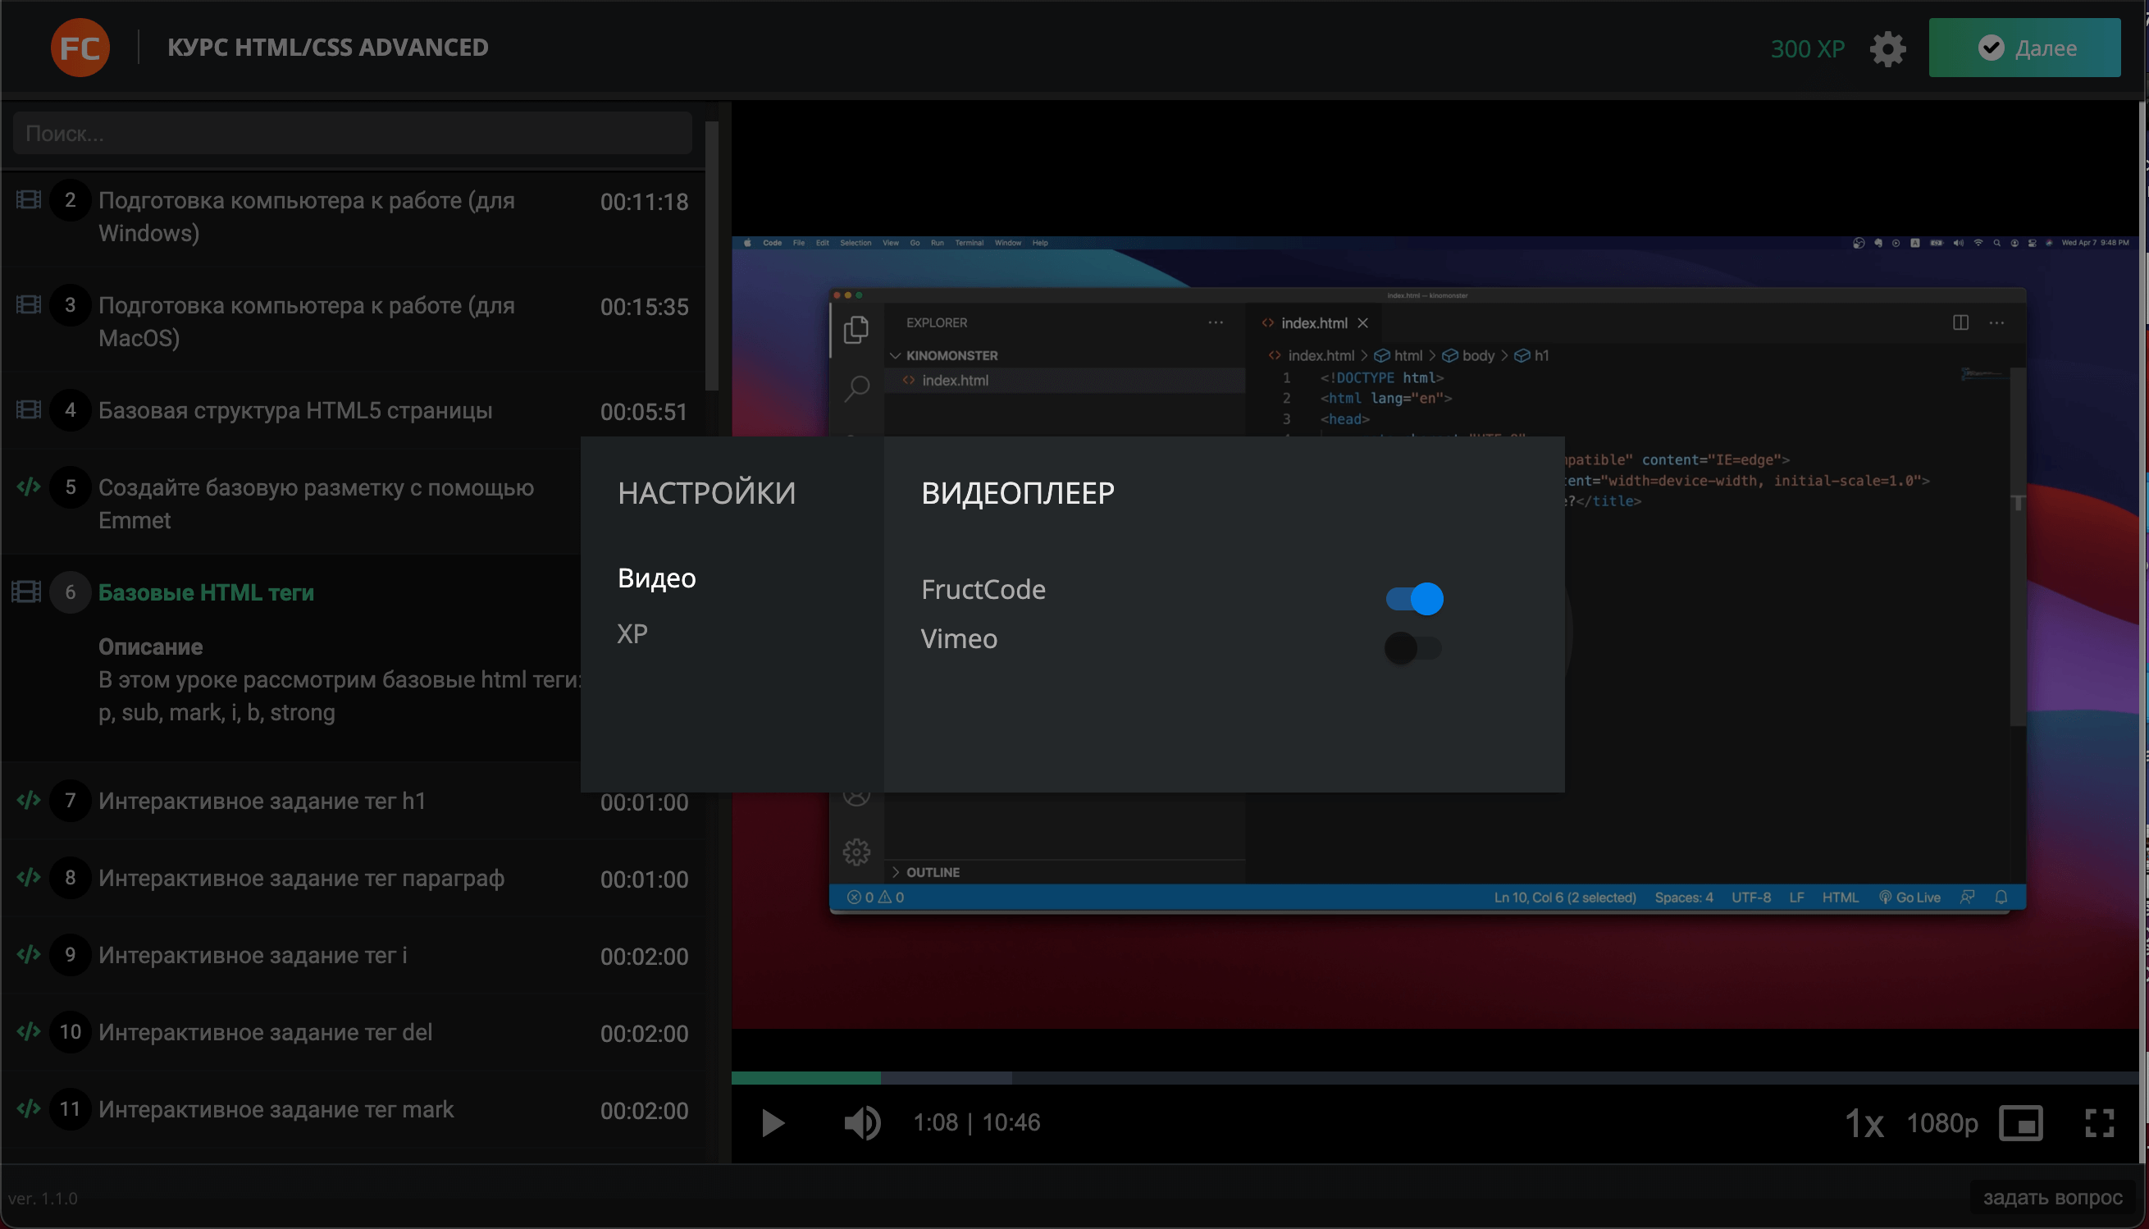The height and width of the screenshot is (1229, 2149).
Task: Open the Selection menu in macOS menu bar
Action: pos(855,243)
